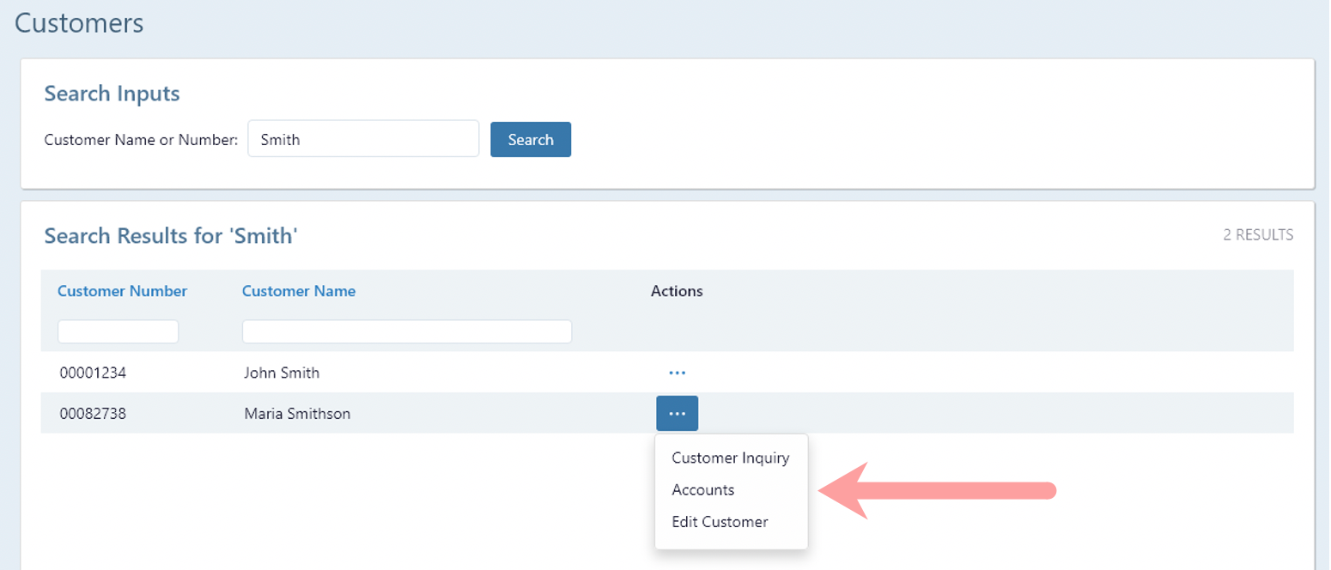Select the Maria Smithson name cell

[x=297, y=414]
